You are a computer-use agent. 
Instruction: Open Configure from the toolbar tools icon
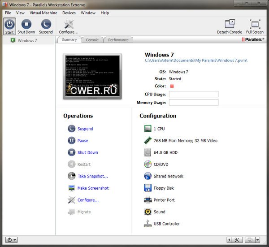(x=69, y=24)
